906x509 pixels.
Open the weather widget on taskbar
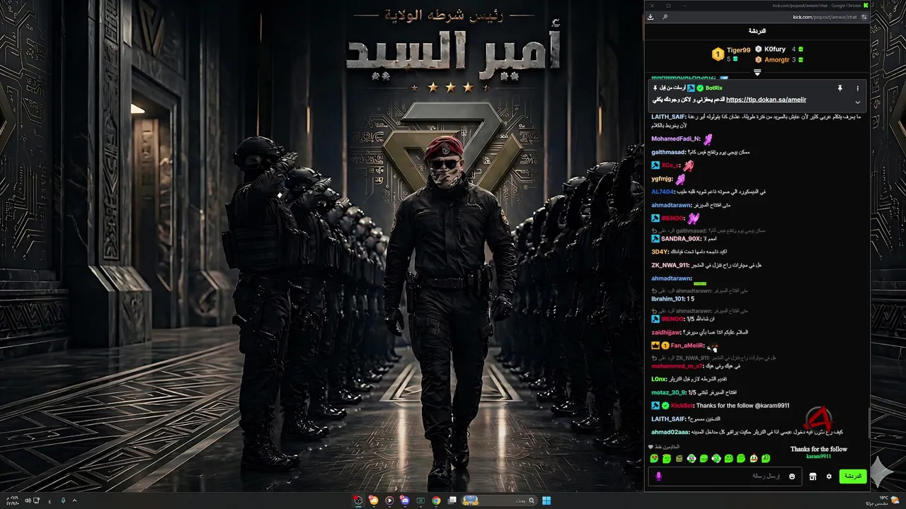[883, 501]
